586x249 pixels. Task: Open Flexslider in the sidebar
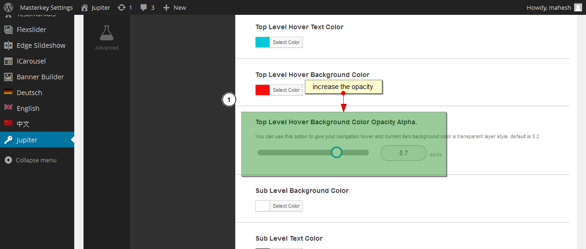pos(31,30)
